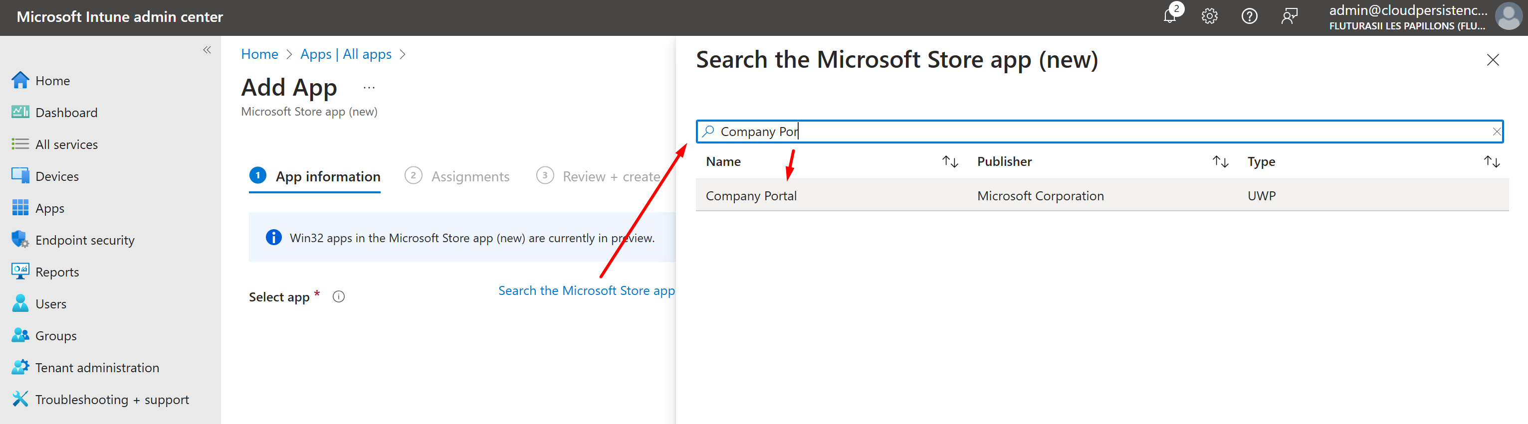
Task: Open the ellipsis menu next to Add App
Action: (369, 88)
